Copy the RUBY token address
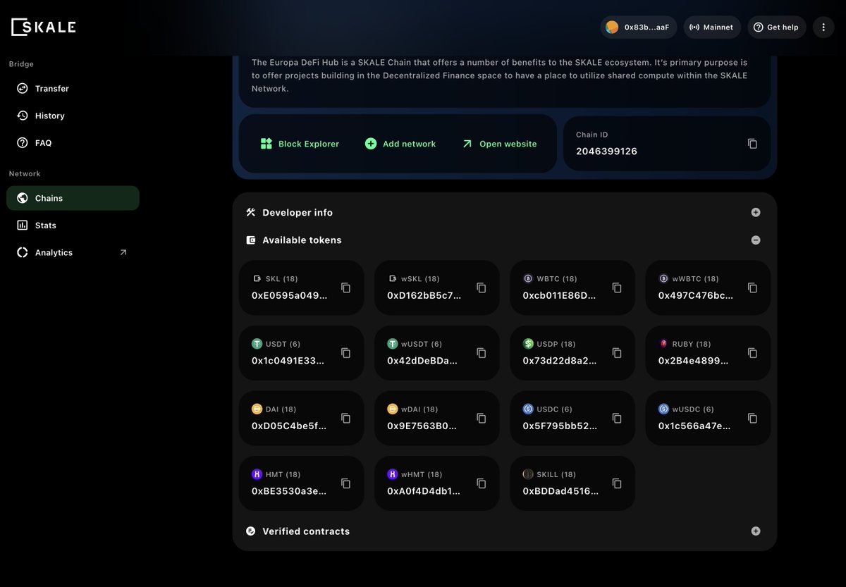 752,353
